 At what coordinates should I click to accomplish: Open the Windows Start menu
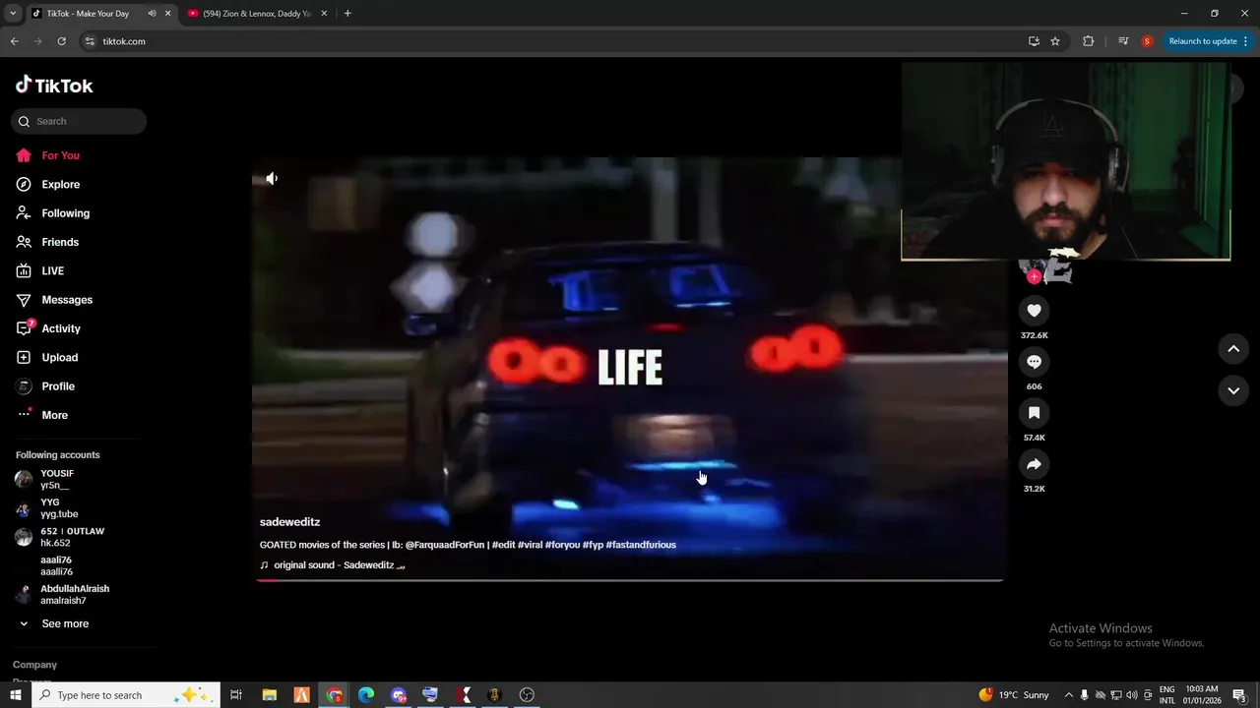(15, 695)
